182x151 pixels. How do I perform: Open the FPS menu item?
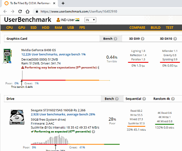[x=82, y=28]
